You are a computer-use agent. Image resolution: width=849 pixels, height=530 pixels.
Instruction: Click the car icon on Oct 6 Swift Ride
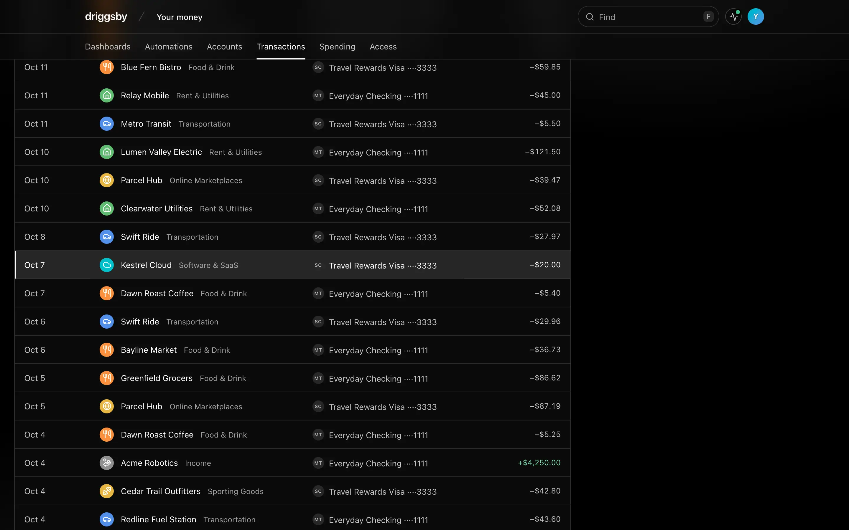point(107,322)
